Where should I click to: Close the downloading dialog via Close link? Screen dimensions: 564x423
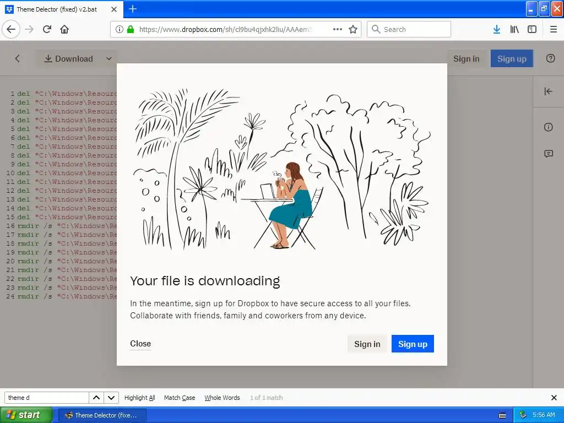[140, 344]
